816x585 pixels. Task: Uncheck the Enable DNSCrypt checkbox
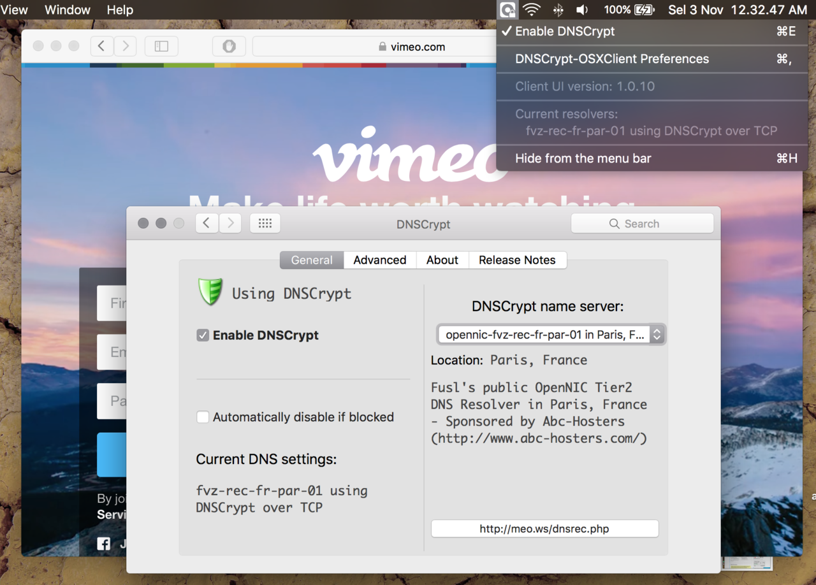[203, 335]
